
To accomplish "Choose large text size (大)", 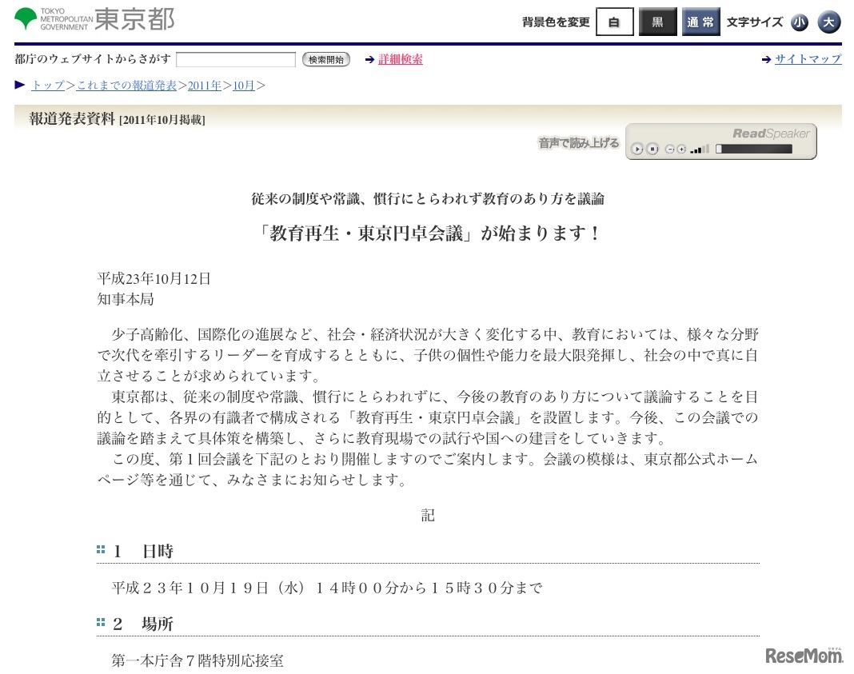I will click(x=829, y=22).
